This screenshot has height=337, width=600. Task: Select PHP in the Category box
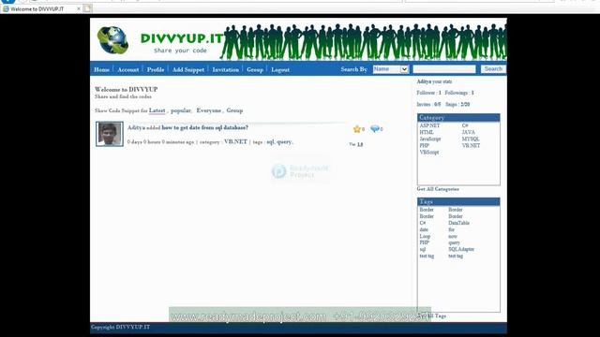coord(425,146)
